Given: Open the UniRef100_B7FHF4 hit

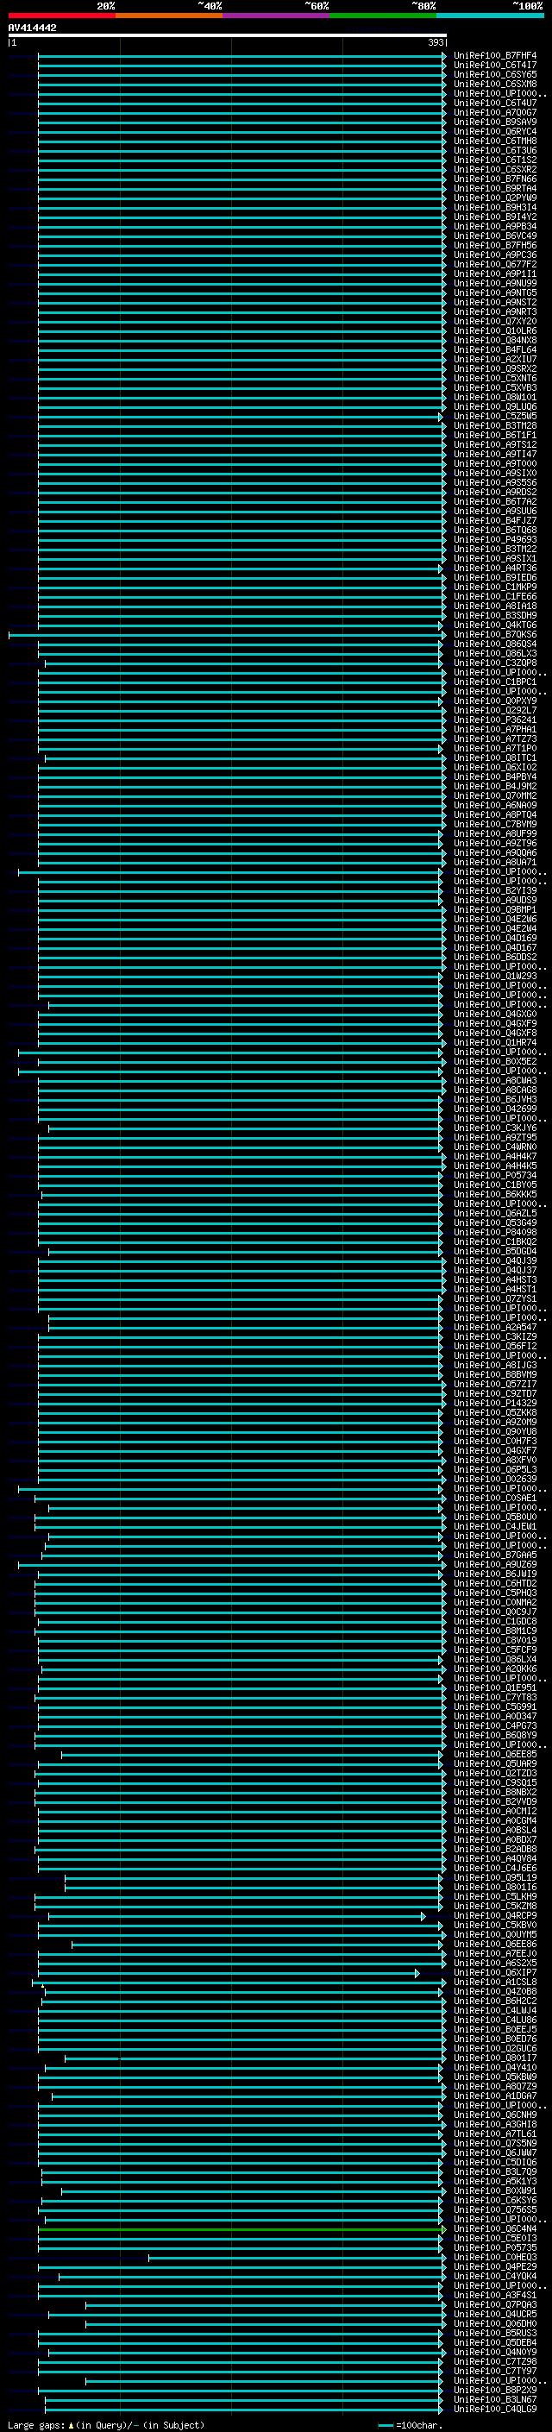Looking at the screenshot, I should 494,56.
